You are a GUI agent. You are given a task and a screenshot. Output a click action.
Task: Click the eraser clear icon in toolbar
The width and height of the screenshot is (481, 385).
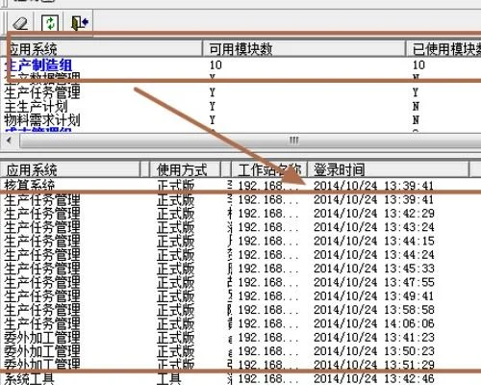21,23
